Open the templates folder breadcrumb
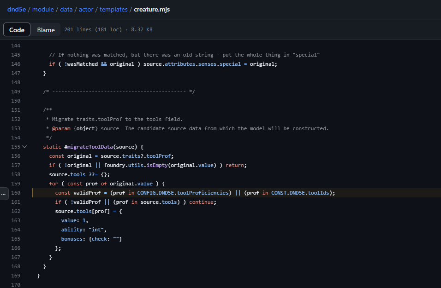The width and height of the screenshot is (441, 288). [x=113, y=9]
